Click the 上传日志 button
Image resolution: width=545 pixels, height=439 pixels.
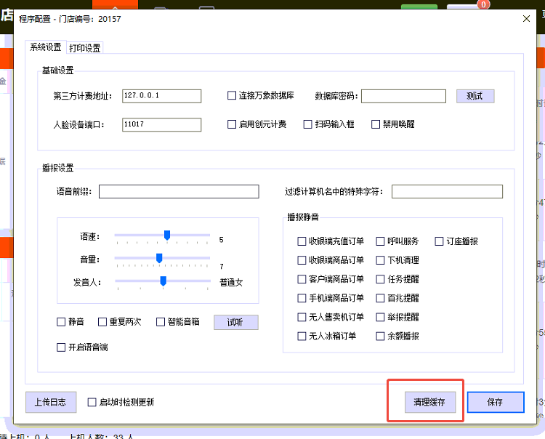tap(51, 402)
